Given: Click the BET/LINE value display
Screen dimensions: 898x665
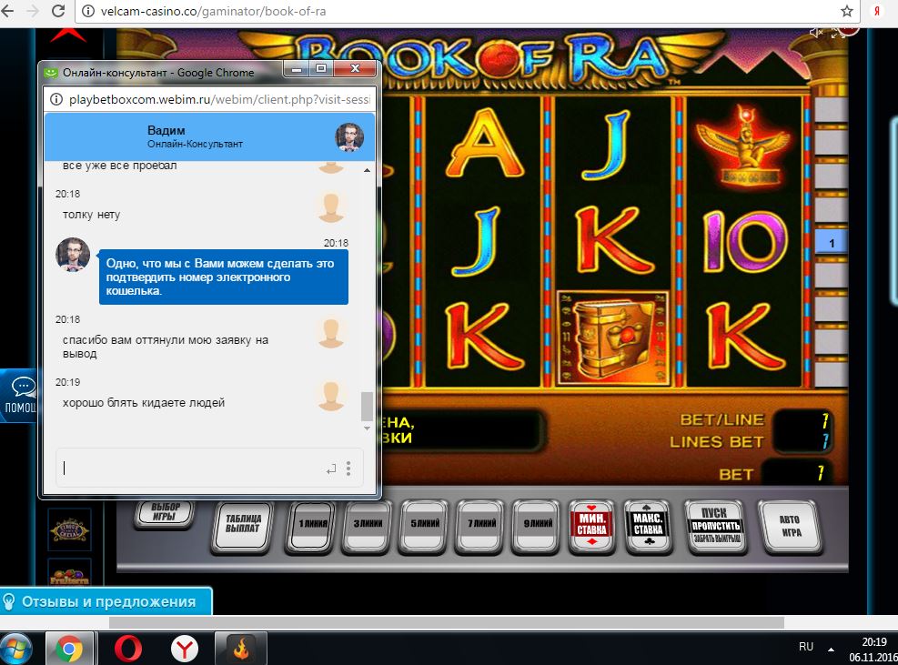Looking at the screenshot, I should pos(802,420).
